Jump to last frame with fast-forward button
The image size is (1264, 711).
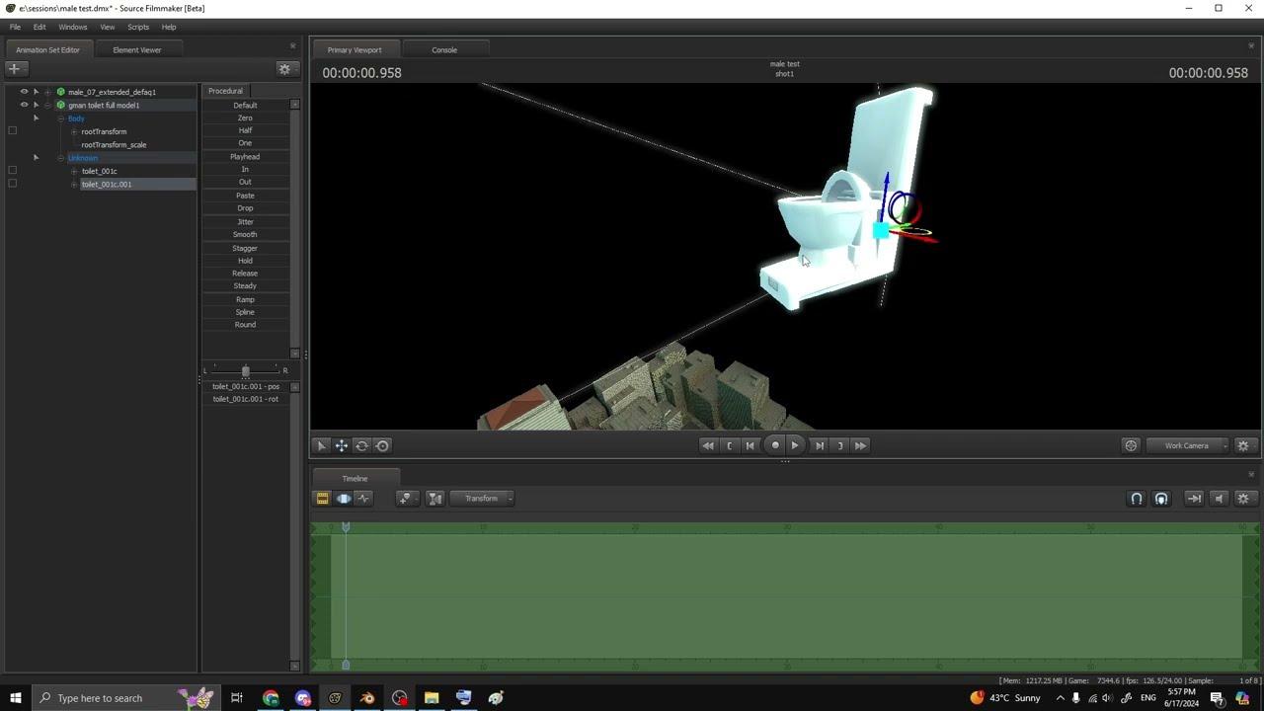click(860, 446)
